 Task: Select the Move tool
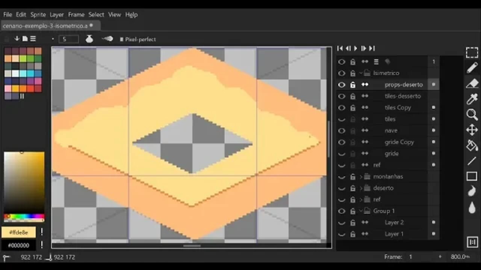pyautogui.click(x=472, y=130)
